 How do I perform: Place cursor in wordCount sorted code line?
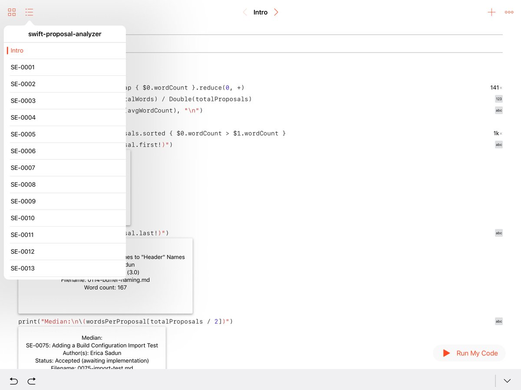point(206,133)
